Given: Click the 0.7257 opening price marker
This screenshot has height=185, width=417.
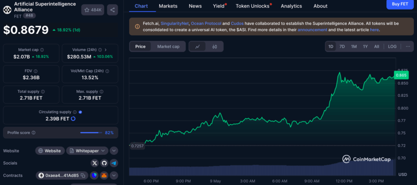Looking at the screenshot, I should [138, 146].
